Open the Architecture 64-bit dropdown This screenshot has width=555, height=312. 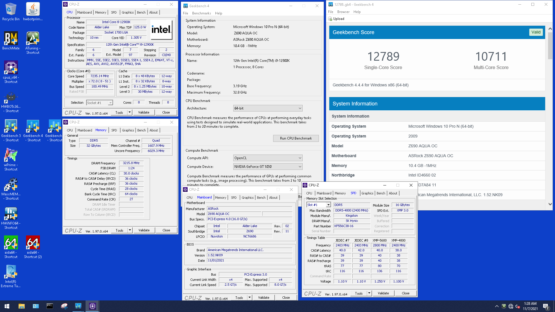click(268, 108)
